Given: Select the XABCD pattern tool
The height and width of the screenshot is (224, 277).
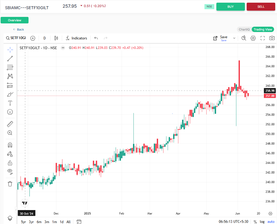Looking at the screenshot, I should [x=10, y=76].
